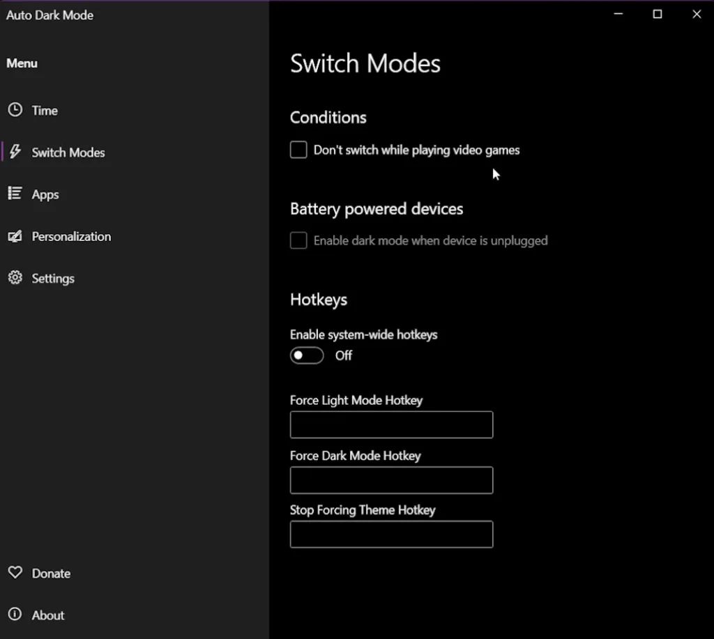Click the clock icon beside Time
The width and height of the screenshot is (714, 639).
pyautogui.click(x=15, y=110)
